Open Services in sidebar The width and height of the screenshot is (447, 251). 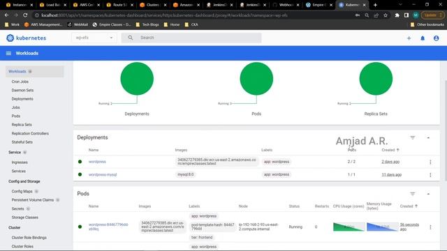[19, 171]
